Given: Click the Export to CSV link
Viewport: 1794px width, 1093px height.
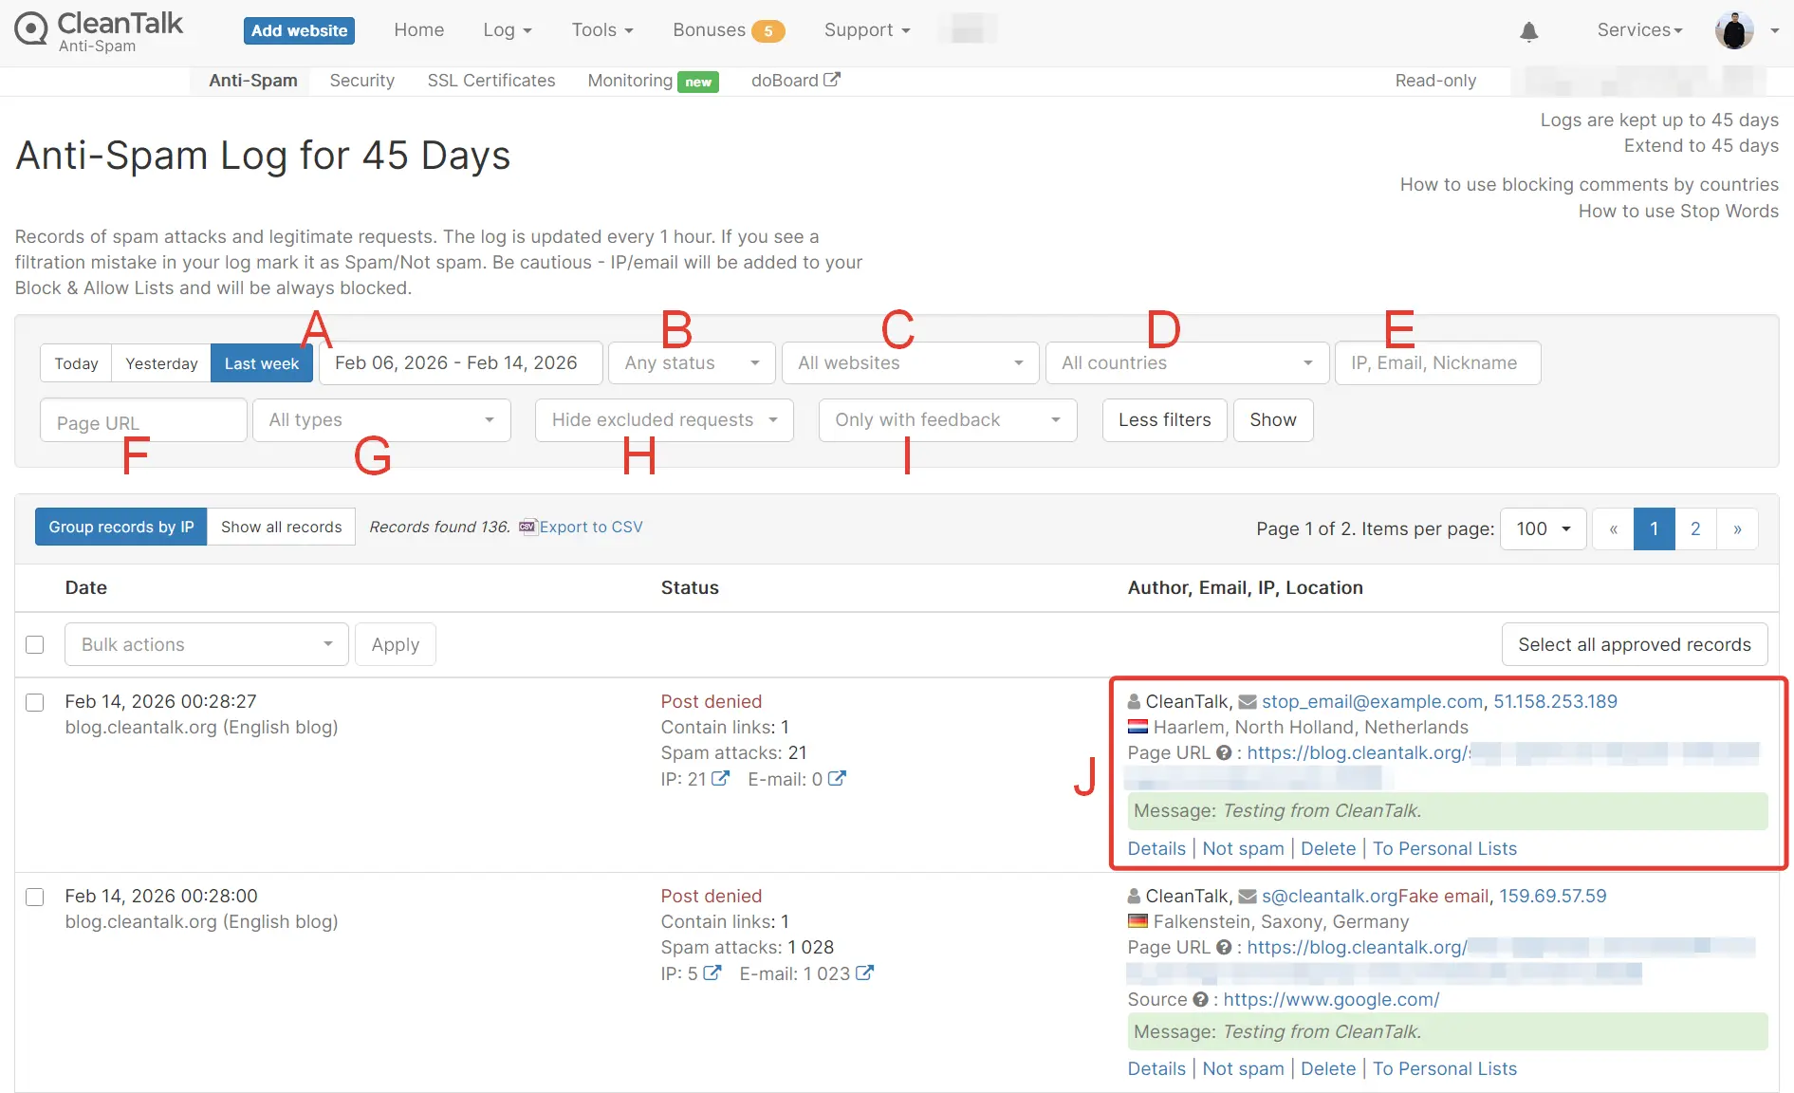Looking at the screenshot, I should (590, 527).
